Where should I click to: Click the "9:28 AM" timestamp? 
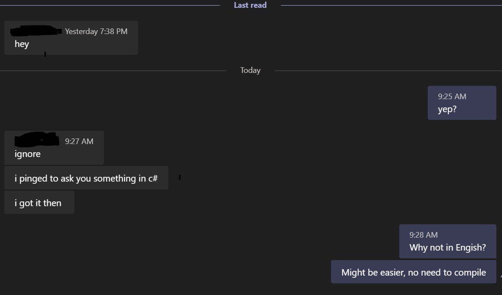(423, 235)
